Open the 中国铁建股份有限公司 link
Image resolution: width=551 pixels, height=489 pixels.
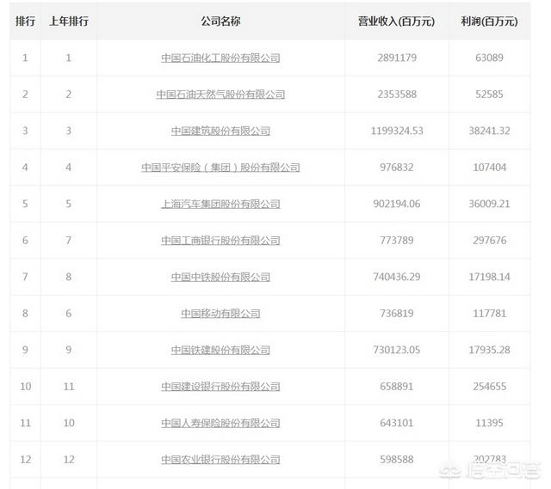tap(220, 351)
